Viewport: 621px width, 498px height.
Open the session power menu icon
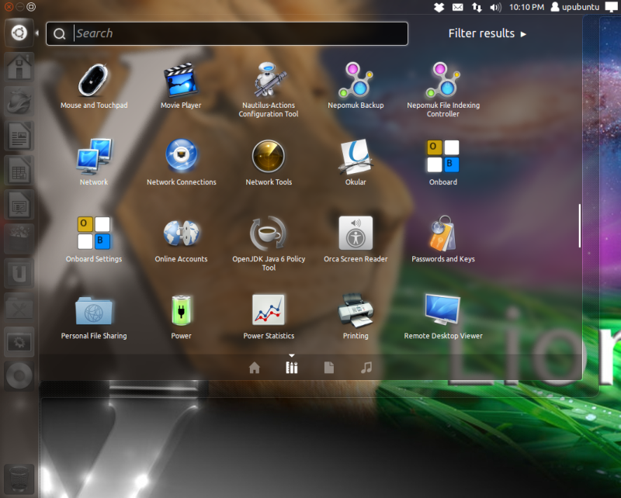pyautogui.click(x=612, y=7)
